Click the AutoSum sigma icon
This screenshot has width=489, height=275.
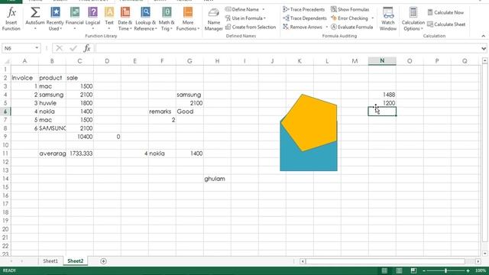35,13
